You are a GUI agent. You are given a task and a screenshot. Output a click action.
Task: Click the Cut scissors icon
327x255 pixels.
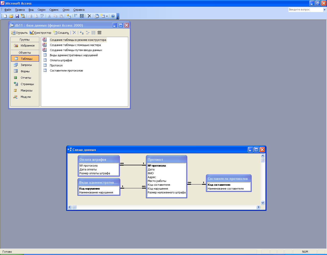point(50,16)
